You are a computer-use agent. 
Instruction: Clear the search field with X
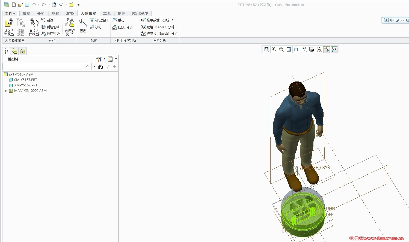87,66
